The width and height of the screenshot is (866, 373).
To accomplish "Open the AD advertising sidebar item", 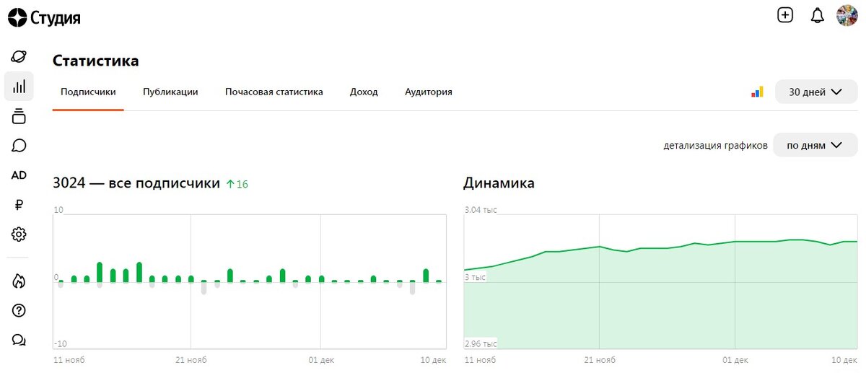I will [19, 175].
